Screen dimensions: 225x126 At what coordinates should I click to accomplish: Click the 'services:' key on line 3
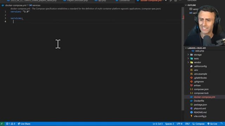(x=17, y=18)
